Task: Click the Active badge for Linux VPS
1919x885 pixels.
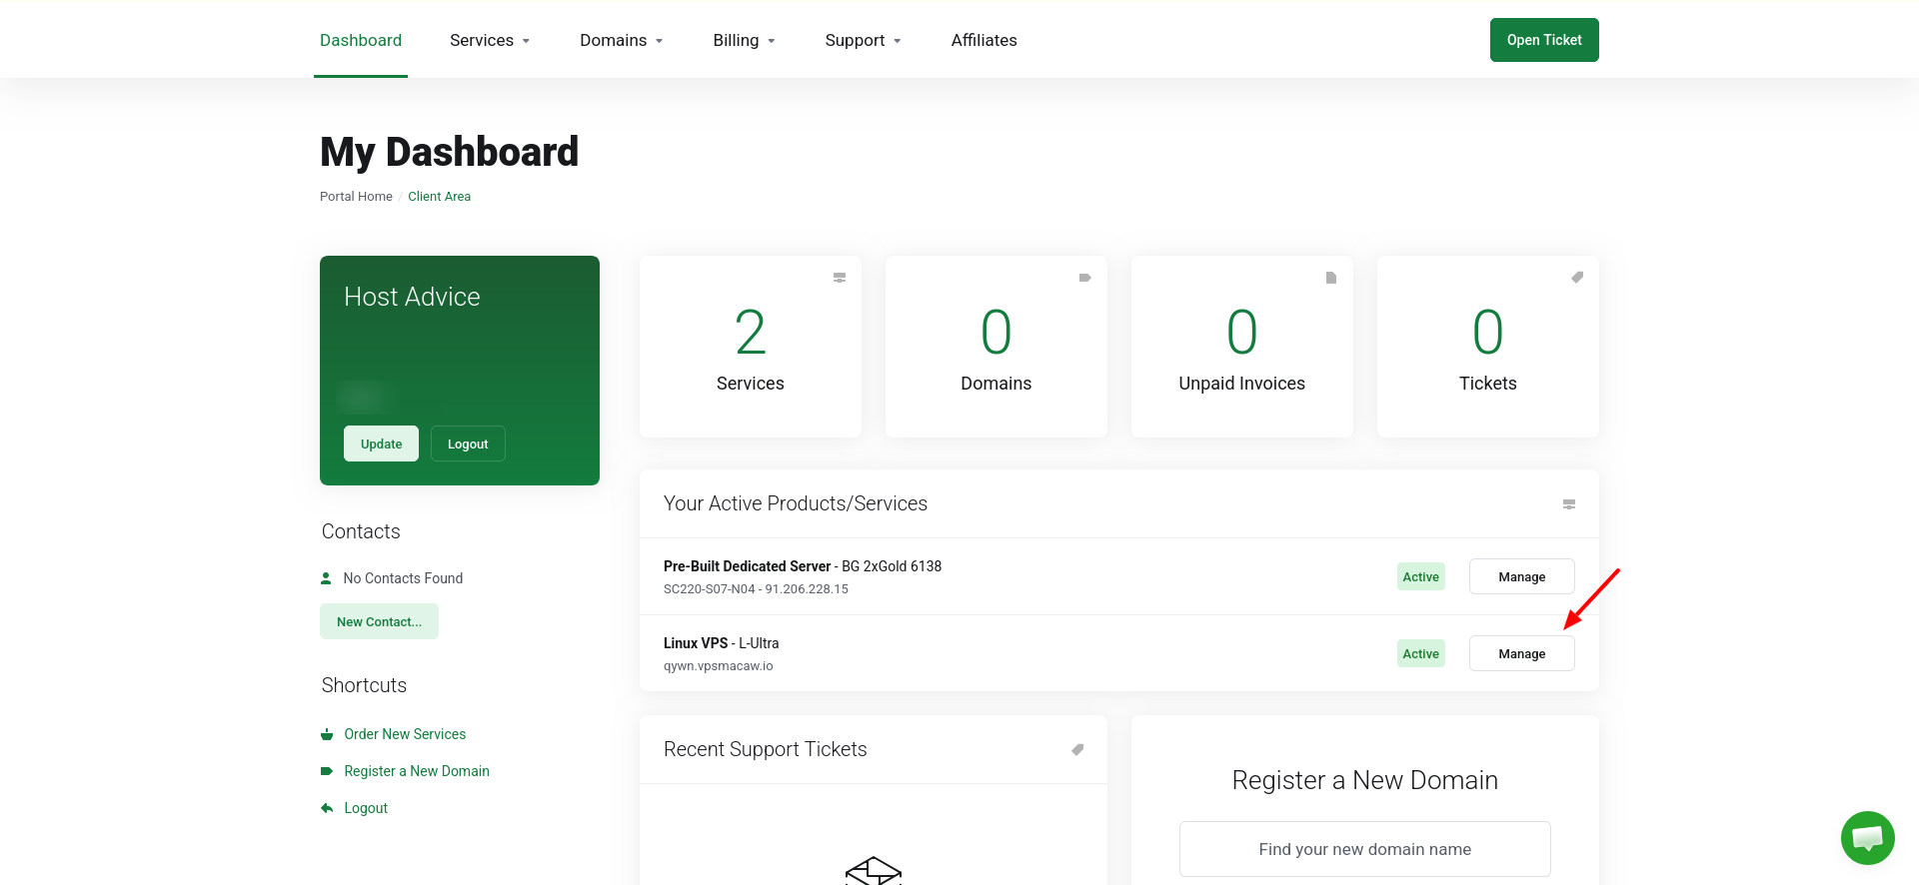Action: click(x=1420, y=653)
